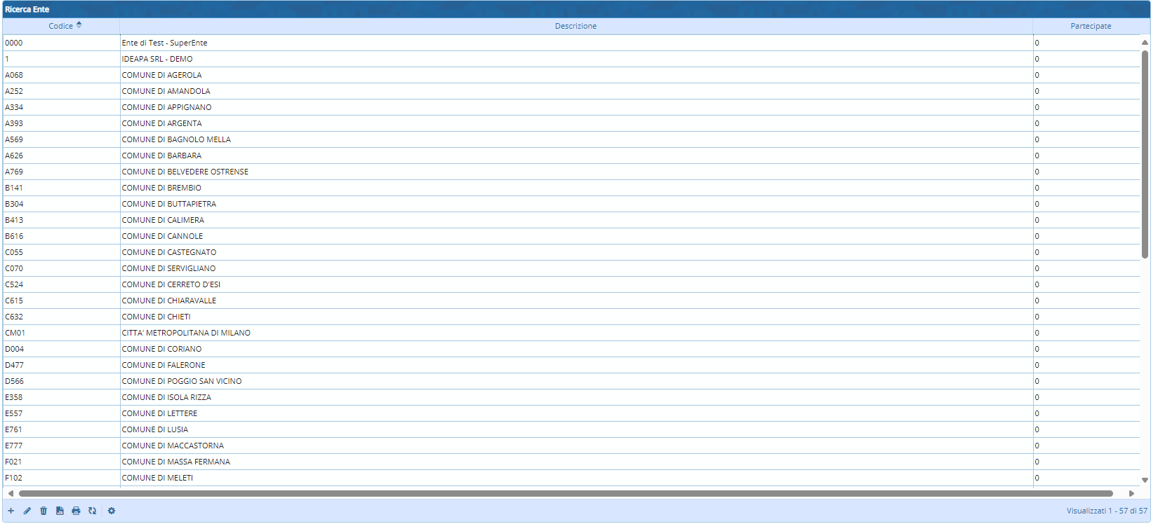The image size is (1158, 524).
Task: Click the print icon in the footer
Action: point(76,511)
